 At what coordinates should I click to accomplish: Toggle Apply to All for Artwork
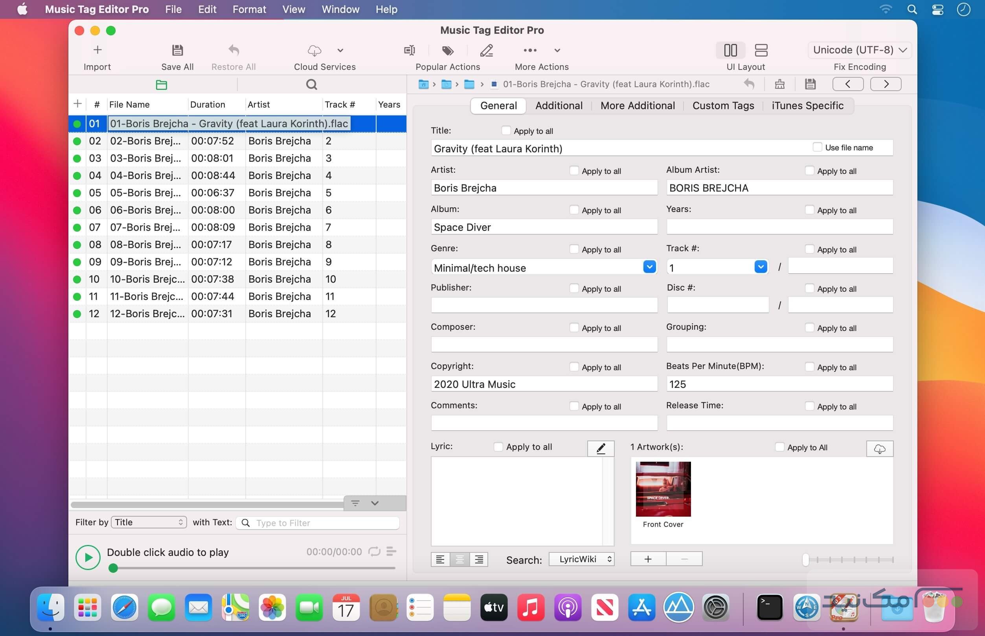point(779,447)
